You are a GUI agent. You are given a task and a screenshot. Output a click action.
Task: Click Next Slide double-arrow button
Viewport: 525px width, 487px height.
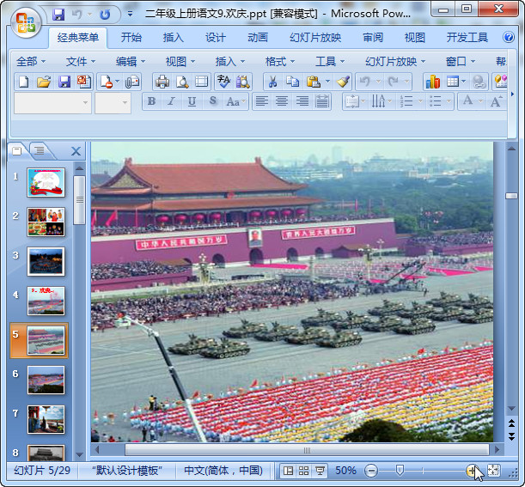[511, 436]
